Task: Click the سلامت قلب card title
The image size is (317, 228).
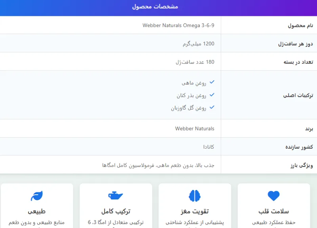Action: (273, 211)
